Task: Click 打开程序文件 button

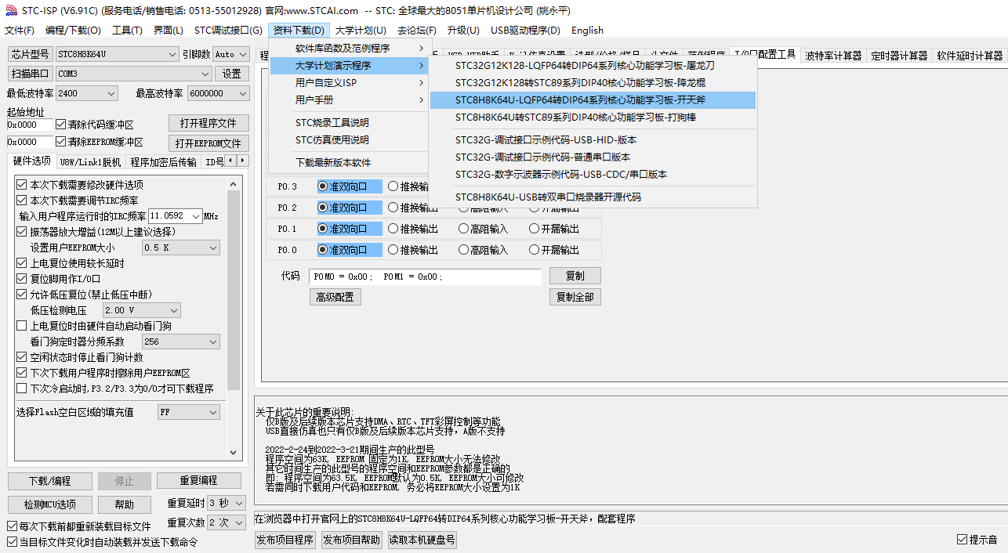Action: point(208,124)
